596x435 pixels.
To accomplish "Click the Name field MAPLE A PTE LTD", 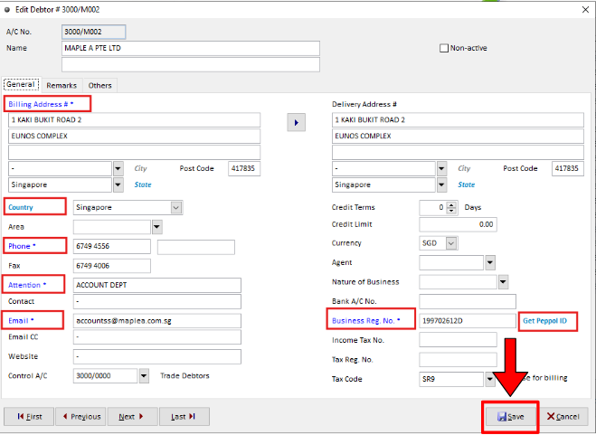I will pyautogui.click(x=191, y=48).
